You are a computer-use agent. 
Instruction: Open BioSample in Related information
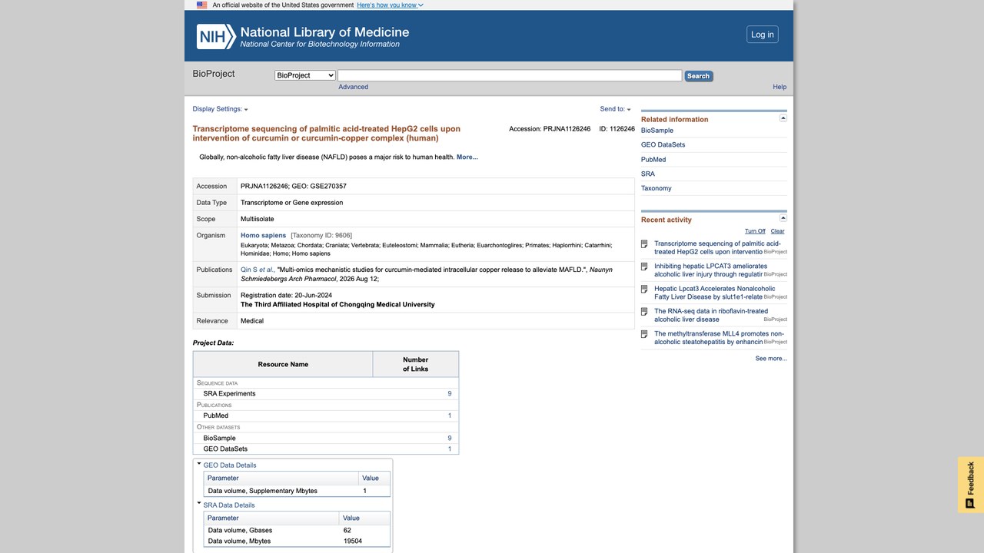[657, 131]
